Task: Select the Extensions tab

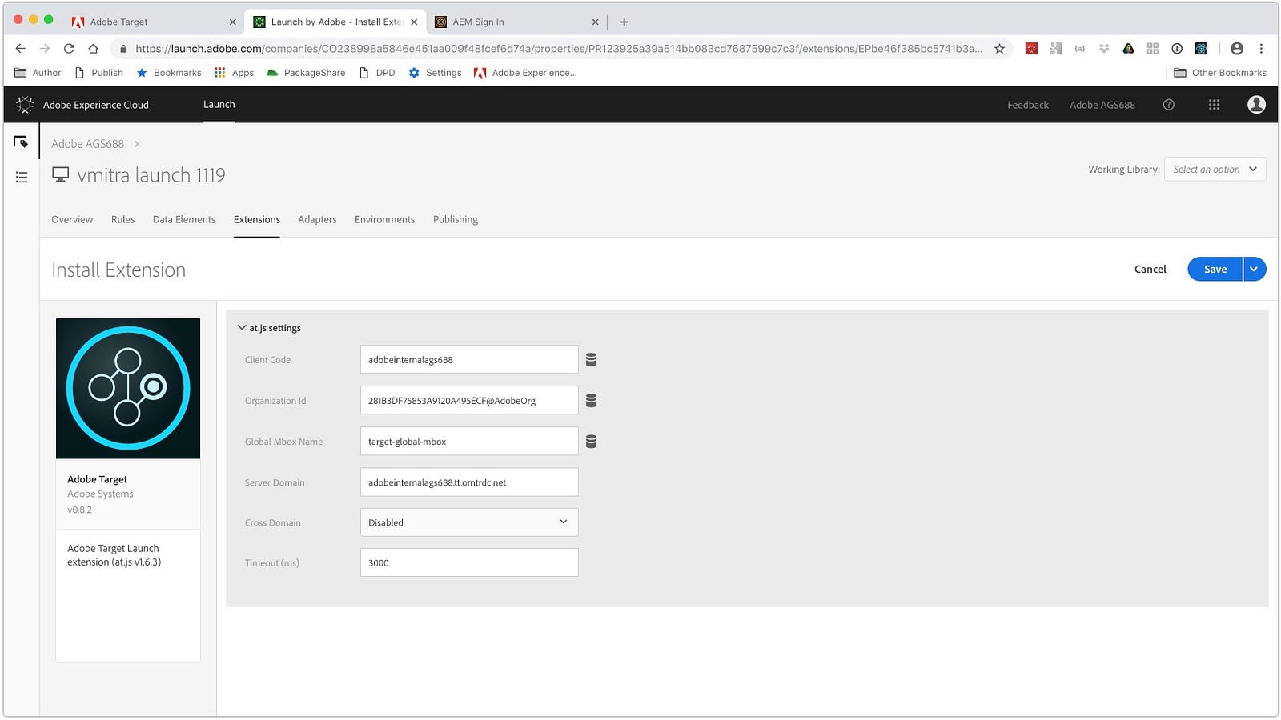Action: tap(257, 219)
